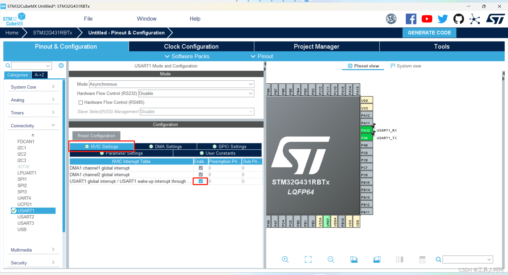Screen dimensions: 508x275
Task: Click the zoom out magnifier icon
Action: pos(331,259)
